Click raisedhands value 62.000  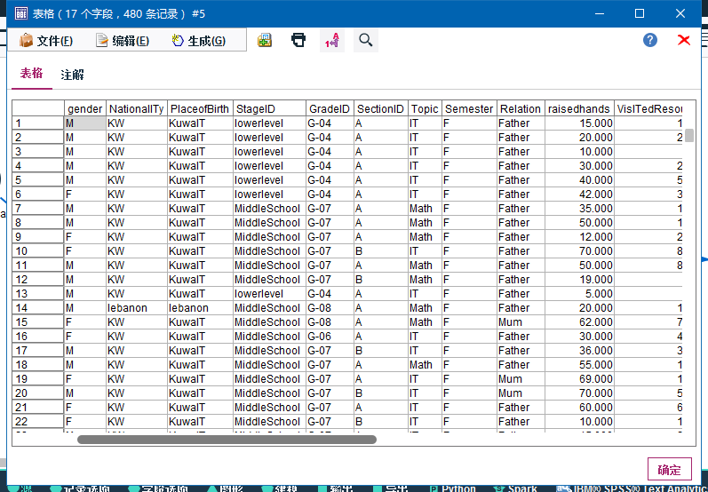pos(579,322)
